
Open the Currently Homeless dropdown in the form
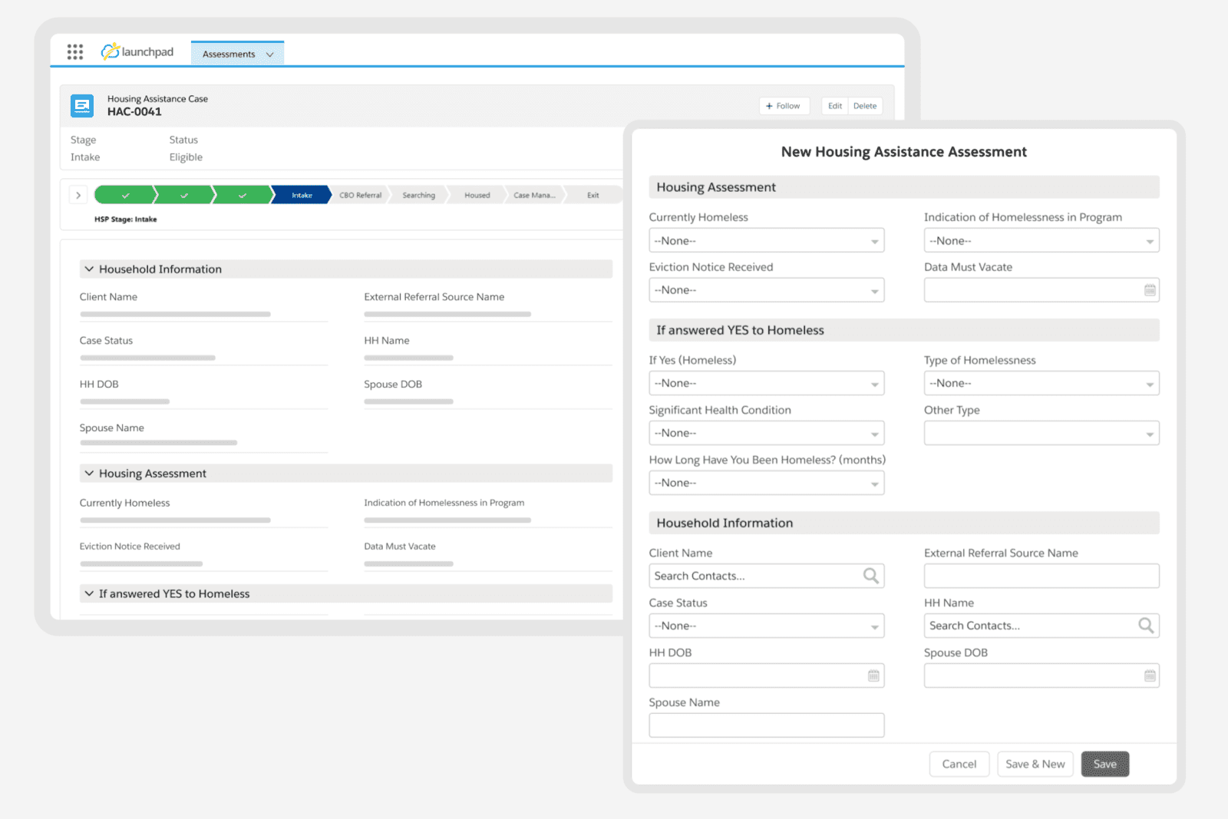pos(766,240)
